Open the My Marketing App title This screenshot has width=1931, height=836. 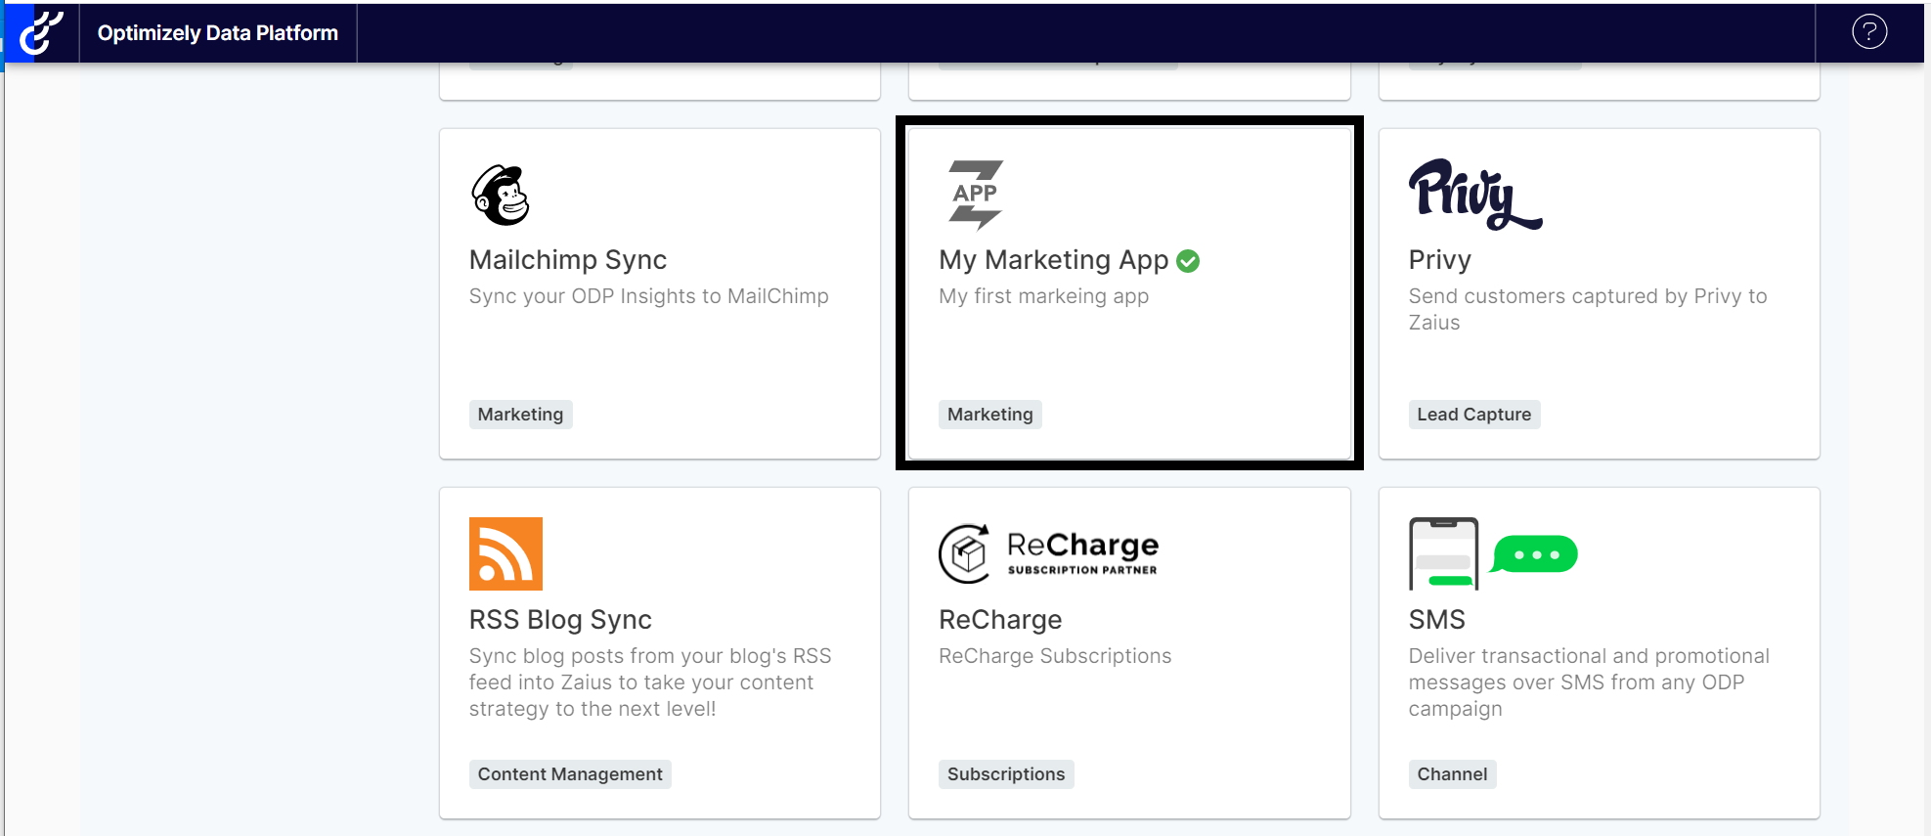1054,260
